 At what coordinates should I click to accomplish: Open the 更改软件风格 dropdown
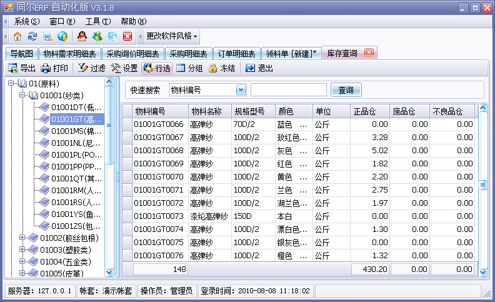point(171,36)
